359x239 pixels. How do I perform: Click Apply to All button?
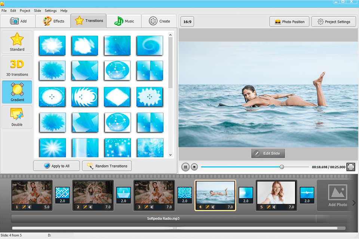56,166
